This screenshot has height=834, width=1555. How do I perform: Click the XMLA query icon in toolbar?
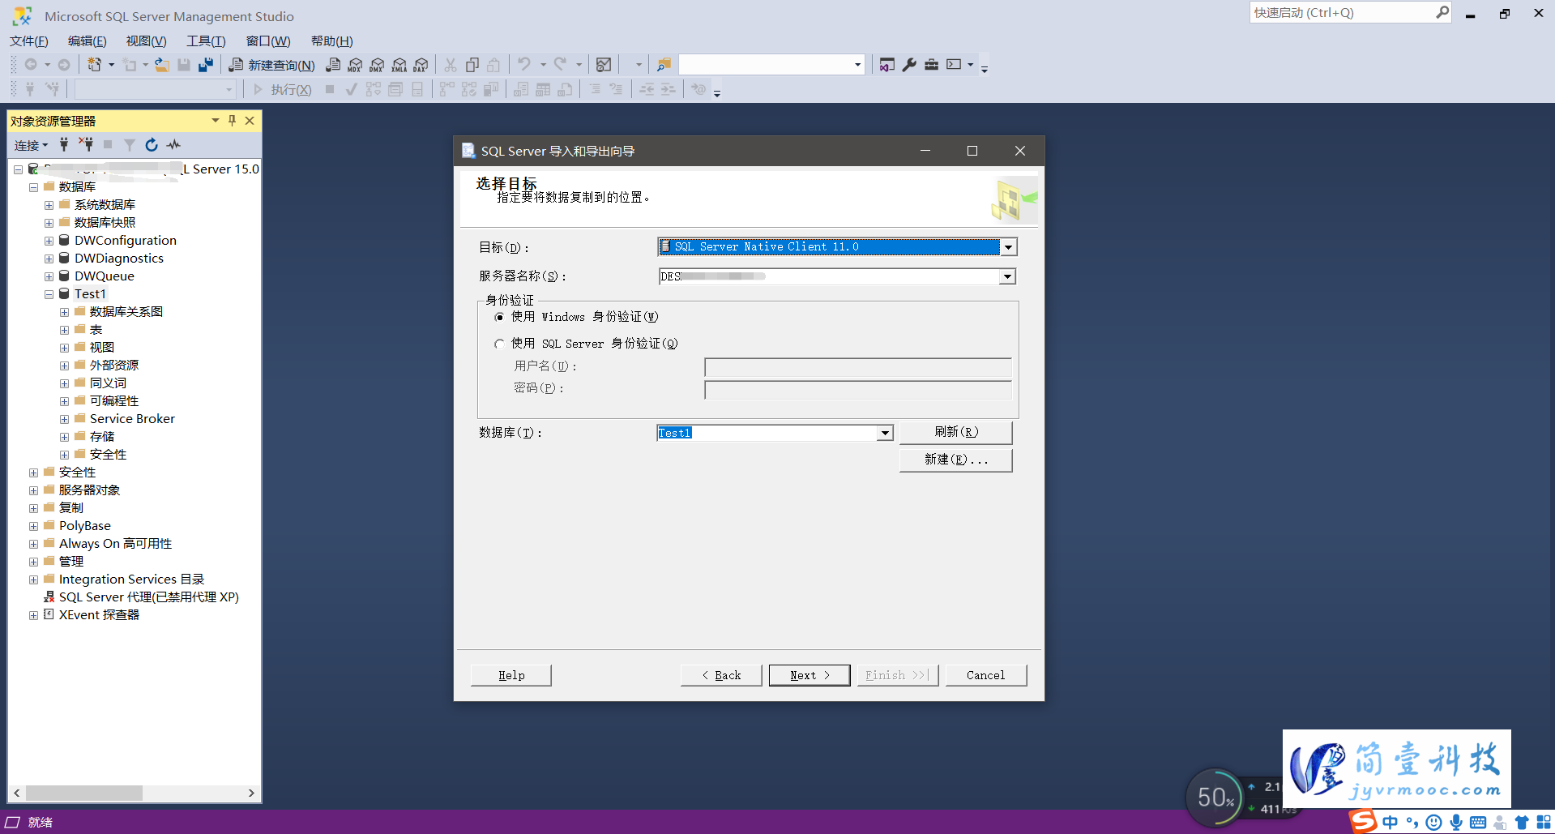pyautogui.click(x=399, y=65)
